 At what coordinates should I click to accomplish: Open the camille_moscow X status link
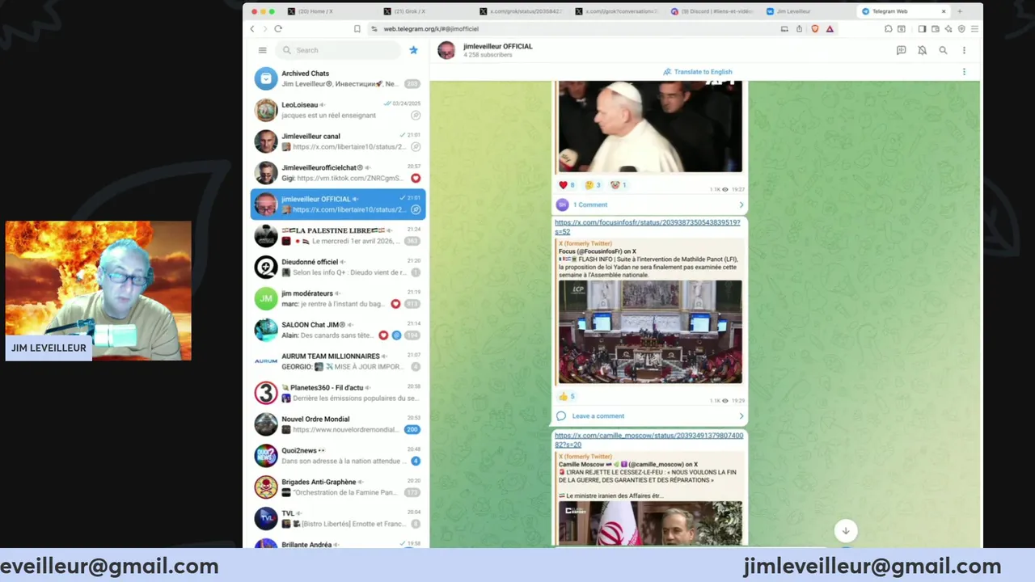tap(648, 440)
